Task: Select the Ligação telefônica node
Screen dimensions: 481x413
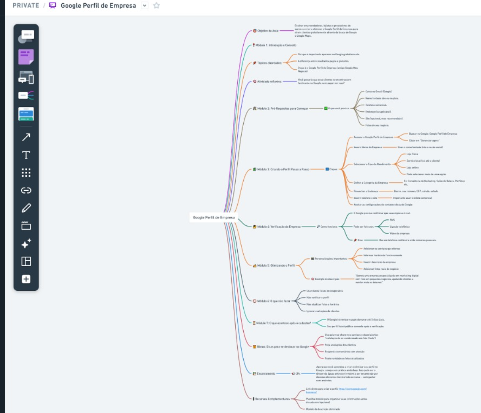Action: [x=400, y=227]
